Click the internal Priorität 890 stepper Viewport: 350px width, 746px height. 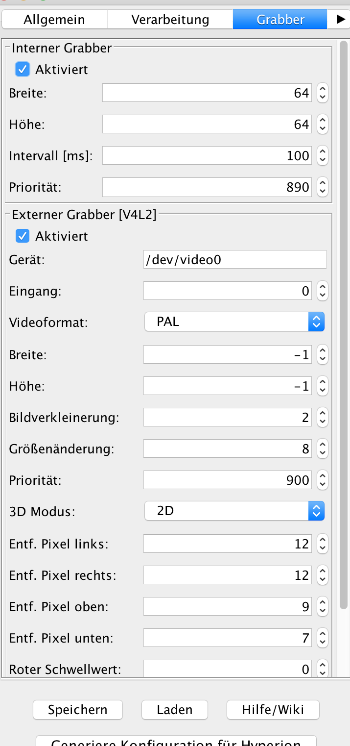tap(322, 187)
